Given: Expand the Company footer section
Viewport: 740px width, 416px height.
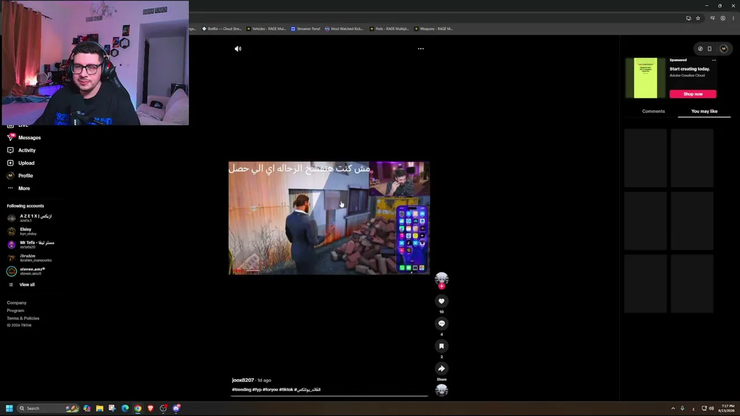Looking at the screenshot, I should [17, 303].
